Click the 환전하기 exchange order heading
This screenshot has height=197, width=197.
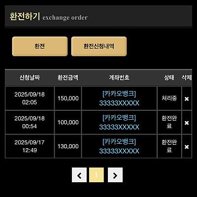click(x=49, y=17)
